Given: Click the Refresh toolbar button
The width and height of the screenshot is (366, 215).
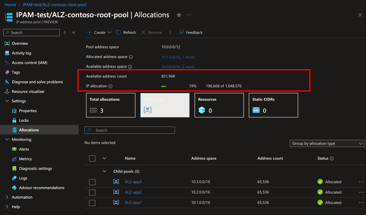Looking at the screenshot, I should (x=126, y=33).
